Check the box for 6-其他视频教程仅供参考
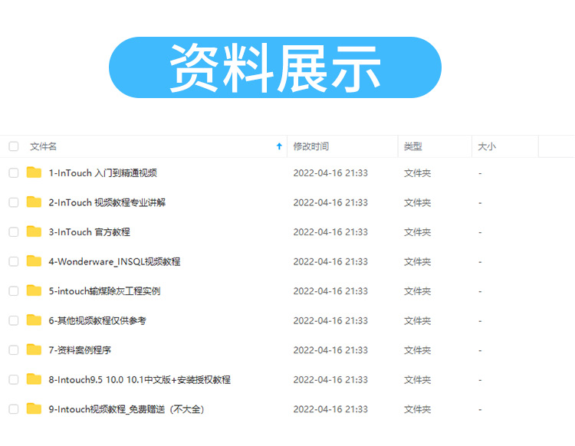 tap(14, 320)
